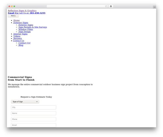The image size is (163, 137).
Task: Click the browser reload icon
Action: (106, 6)
